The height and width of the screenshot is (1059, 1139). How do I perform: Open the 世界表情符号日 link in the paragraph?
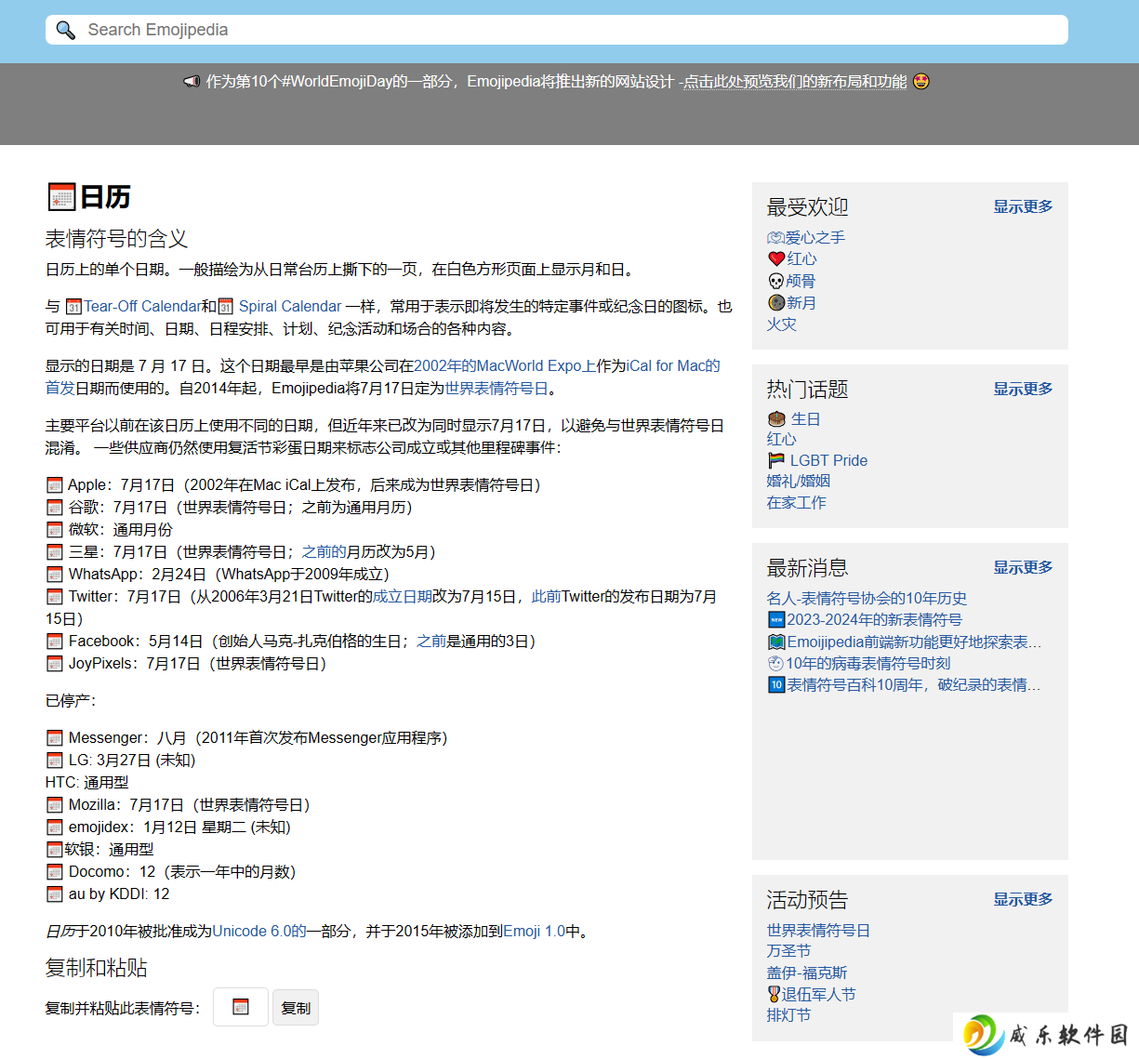click(497, 389)
